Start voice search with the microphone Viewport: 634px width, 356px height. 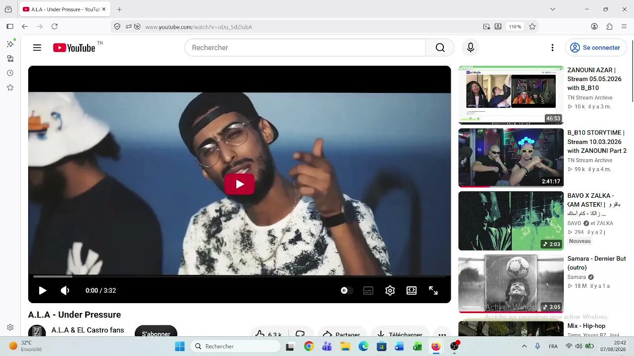(471, 47)
